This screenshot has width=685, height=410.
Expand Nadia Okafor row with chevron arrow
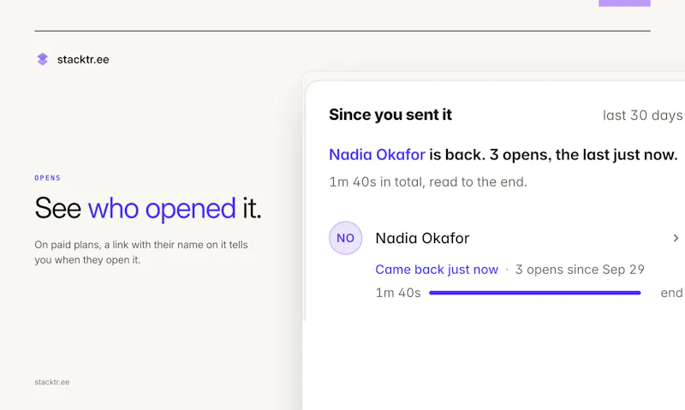tap(676, 238)
